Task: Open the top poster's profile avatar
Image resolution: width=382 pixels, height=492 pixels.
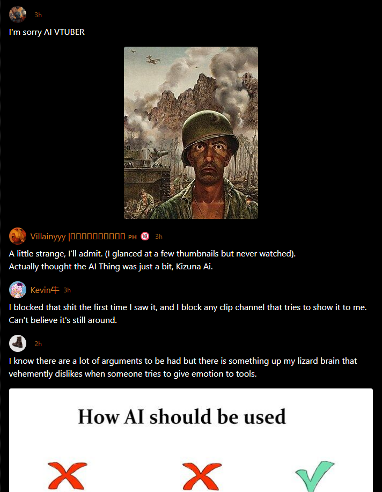Action: 18,14
